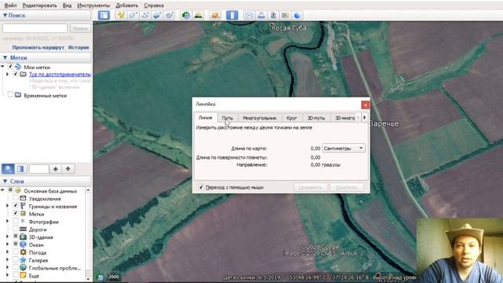Add a path using the toolbar icon
The image size is (503, 283).
145,15
